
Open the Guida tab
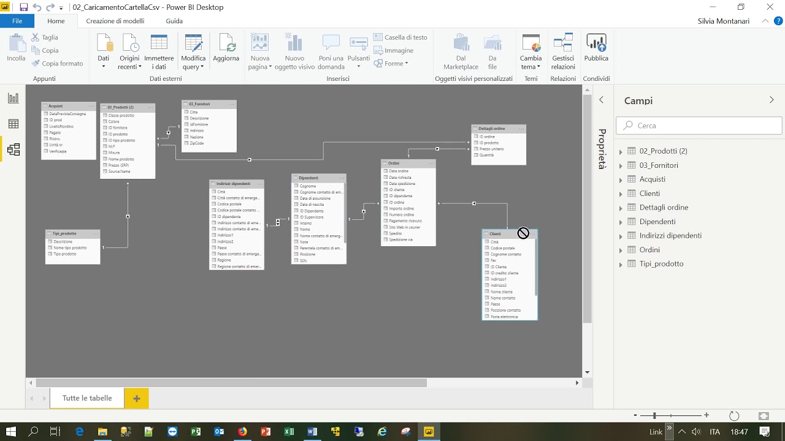click(x=174, y=21)
